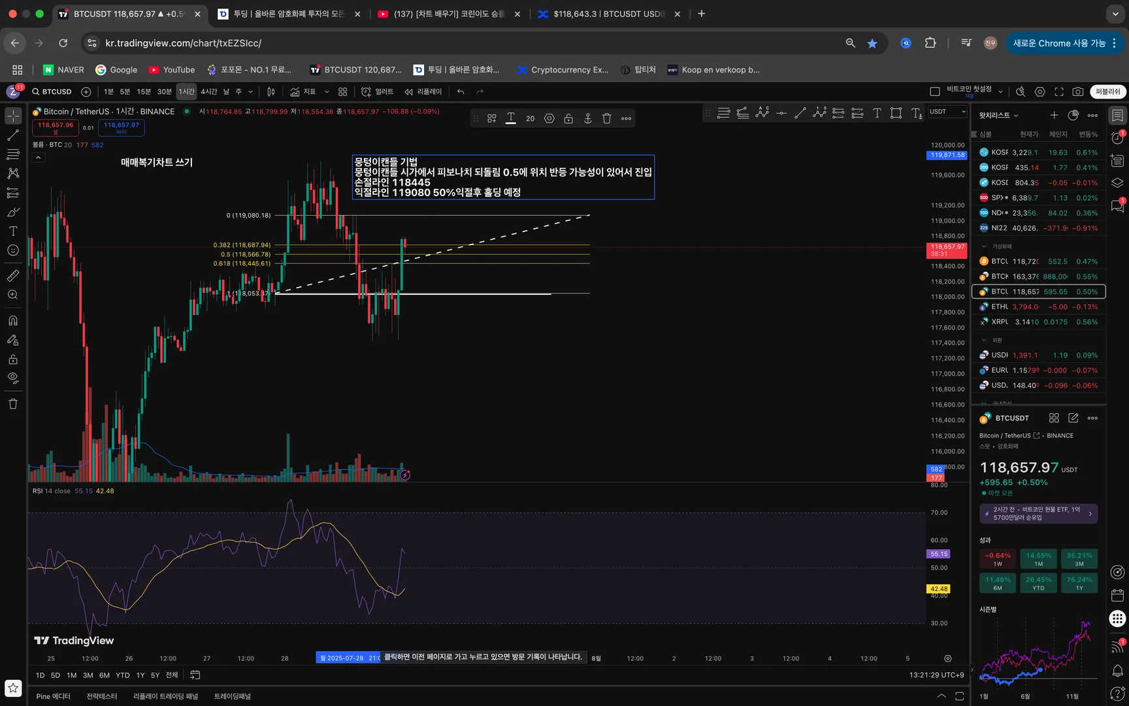Viewport: 1129px width, 706px height.
Task: Expand the timeframe interval dropdown arrow
Action: (x=250, y=92)
